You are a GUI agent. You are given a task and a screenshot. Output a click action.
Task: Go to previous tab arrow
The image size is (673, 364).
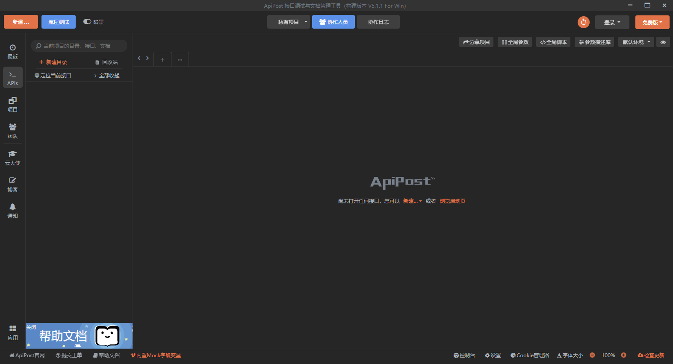coord(139,58)
